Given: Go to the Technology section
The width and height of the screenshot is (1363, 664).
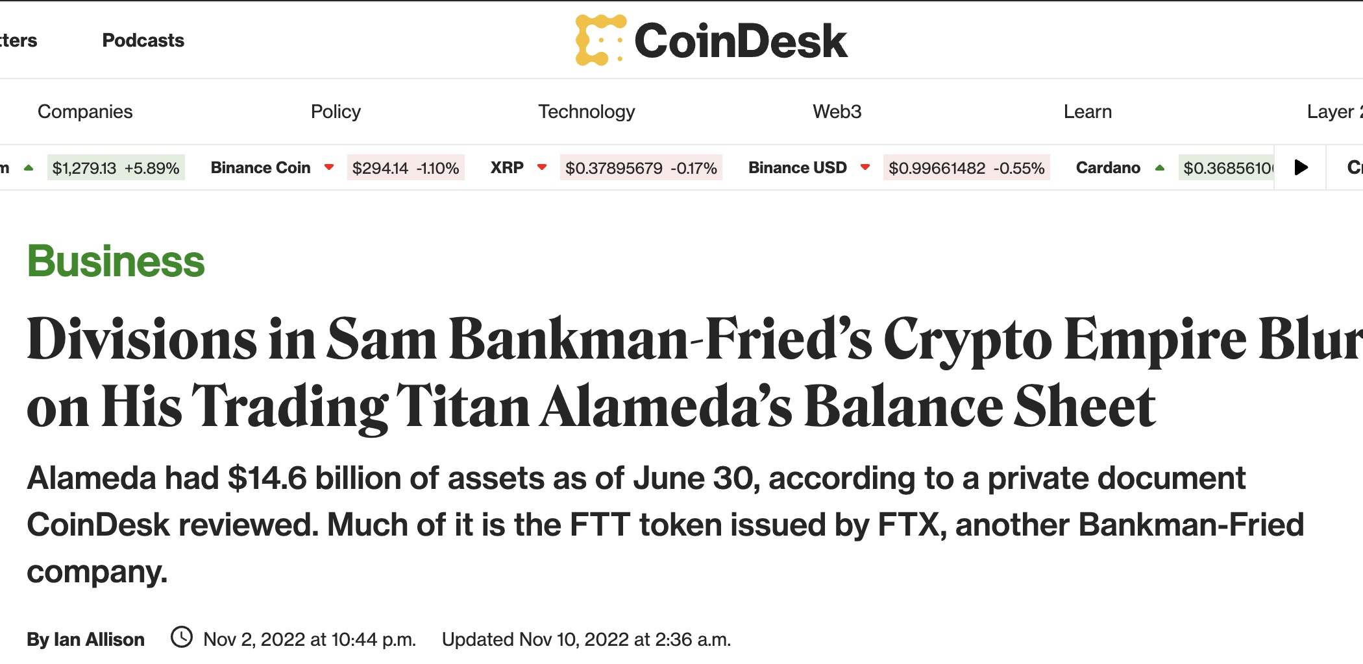Looking at the screenshot, I should [x=587, y=112].
